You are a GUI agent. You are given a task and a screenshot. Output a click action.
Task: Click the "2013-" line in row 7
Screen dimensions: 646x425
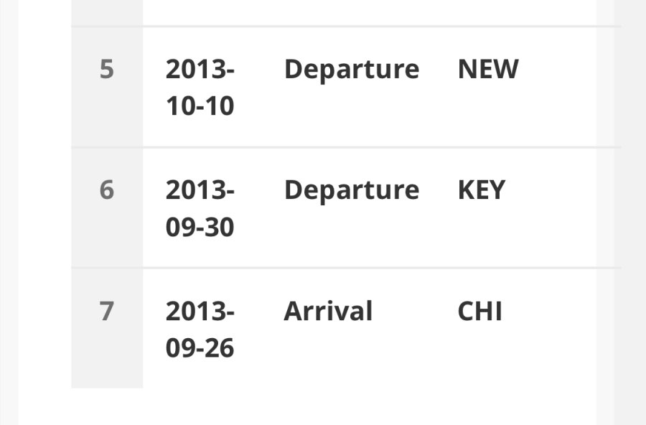pos(200,312)
